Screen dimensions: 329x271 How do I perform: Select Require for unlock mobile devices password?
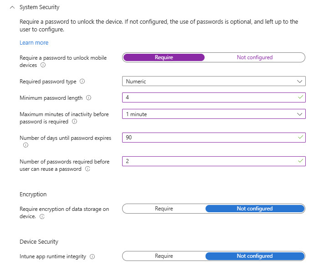pos(164,57)
